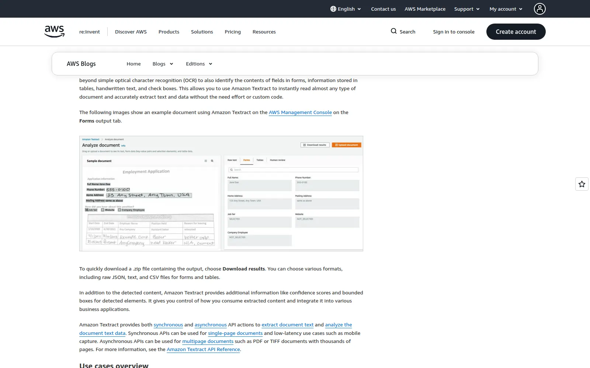The image size is (590, 368).
Task: Click the Textract Analyze document screenshot
Action: point(221,194)
